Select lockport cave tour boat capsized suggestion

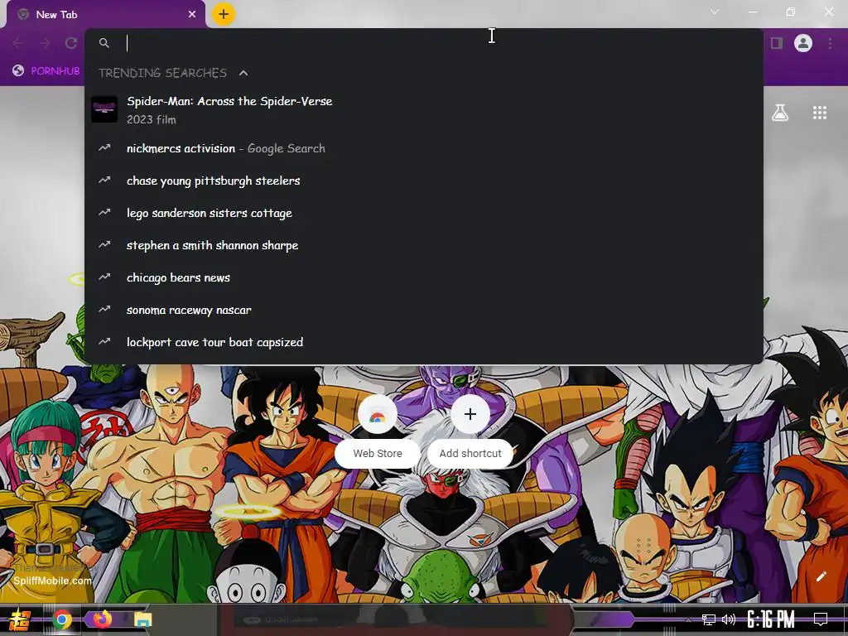coord(424,342)
